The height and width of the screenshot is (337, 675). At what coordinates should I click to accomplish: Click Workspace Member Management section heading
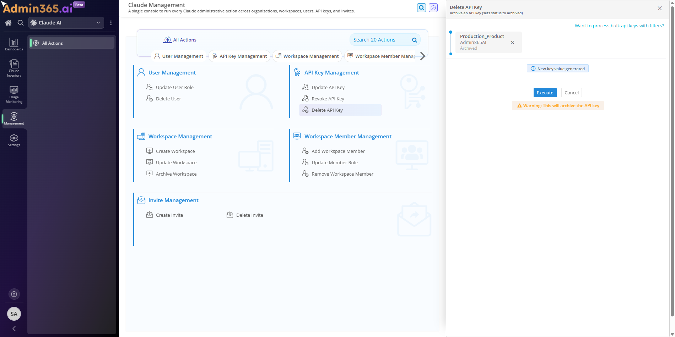[348, 136]
